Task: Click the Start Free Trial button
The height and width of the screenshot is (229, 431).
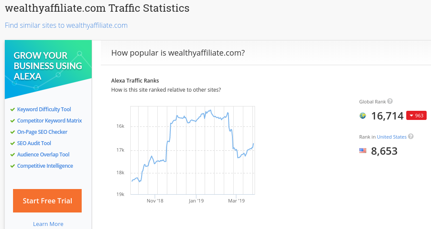Action: point(47,201)
